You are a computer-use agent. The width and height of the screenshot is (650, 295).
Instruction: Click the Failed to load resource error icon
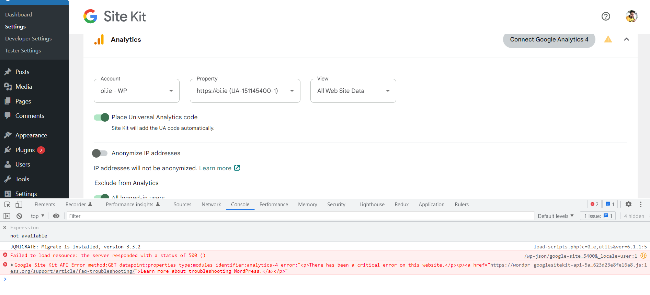pos(5,255)
